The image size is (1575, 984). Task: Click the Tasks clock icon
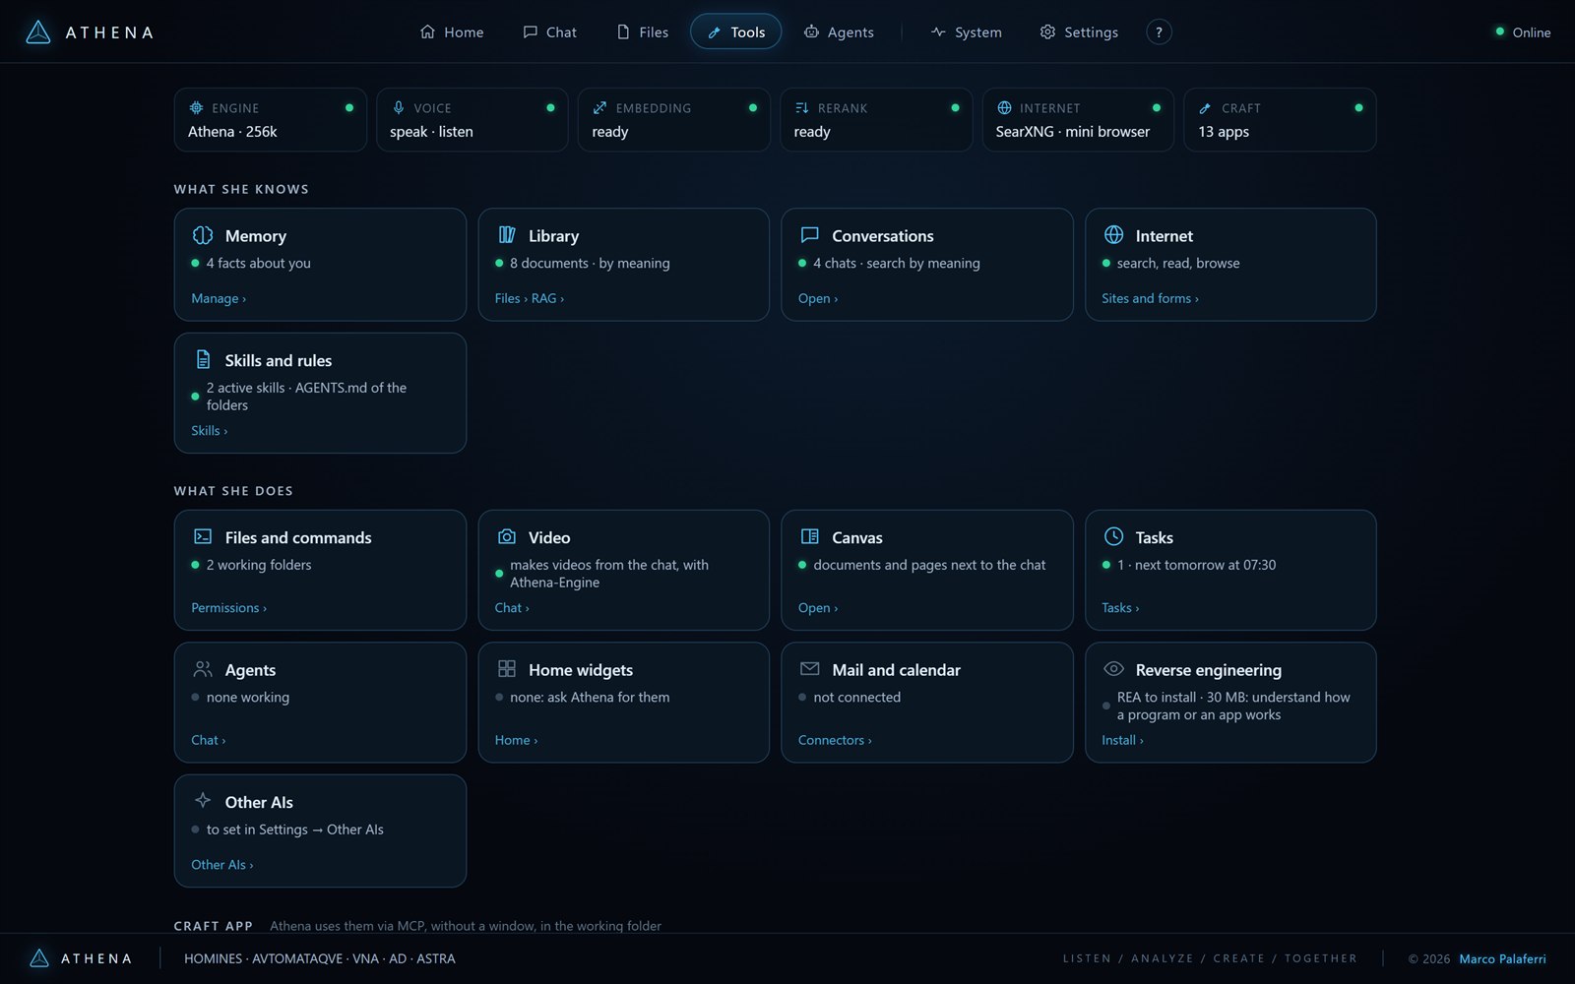[1113, 536]
